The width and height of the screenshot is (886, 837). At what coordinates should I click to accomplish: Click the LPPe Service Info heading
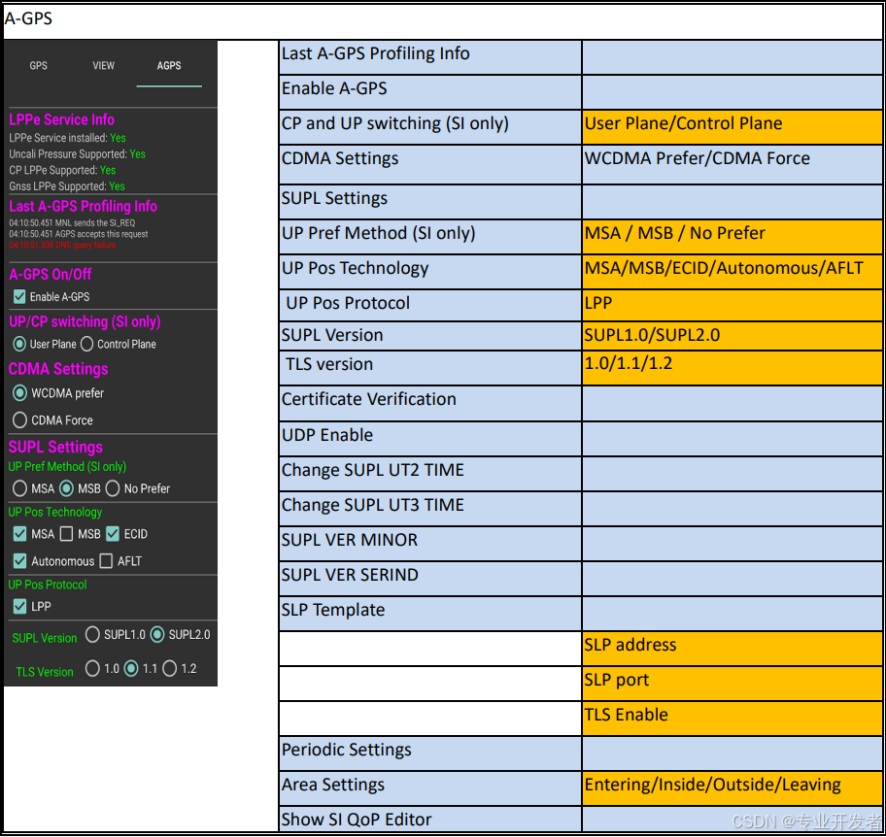coord(61,119)
